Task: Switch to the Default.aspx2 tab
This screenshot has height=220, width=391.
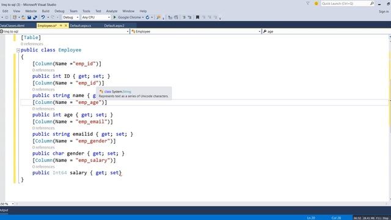Action: [114, 26]
